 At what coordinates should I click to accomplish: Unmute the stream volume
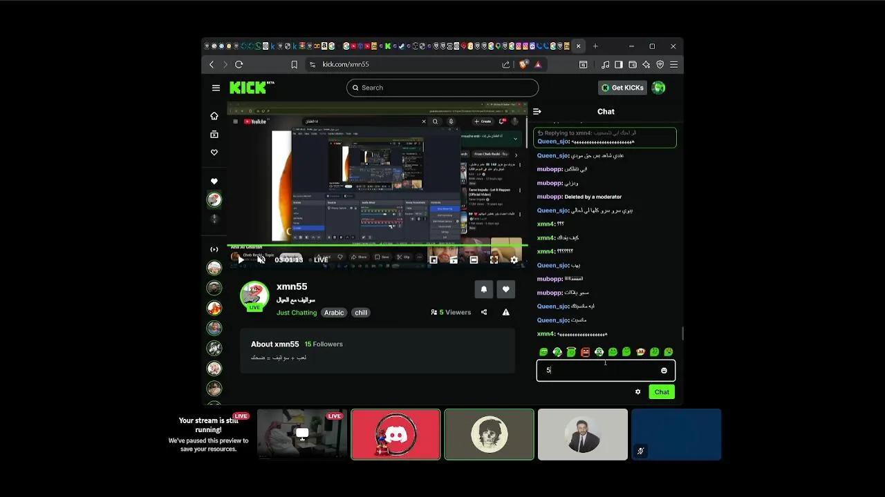tap(261, 260)
